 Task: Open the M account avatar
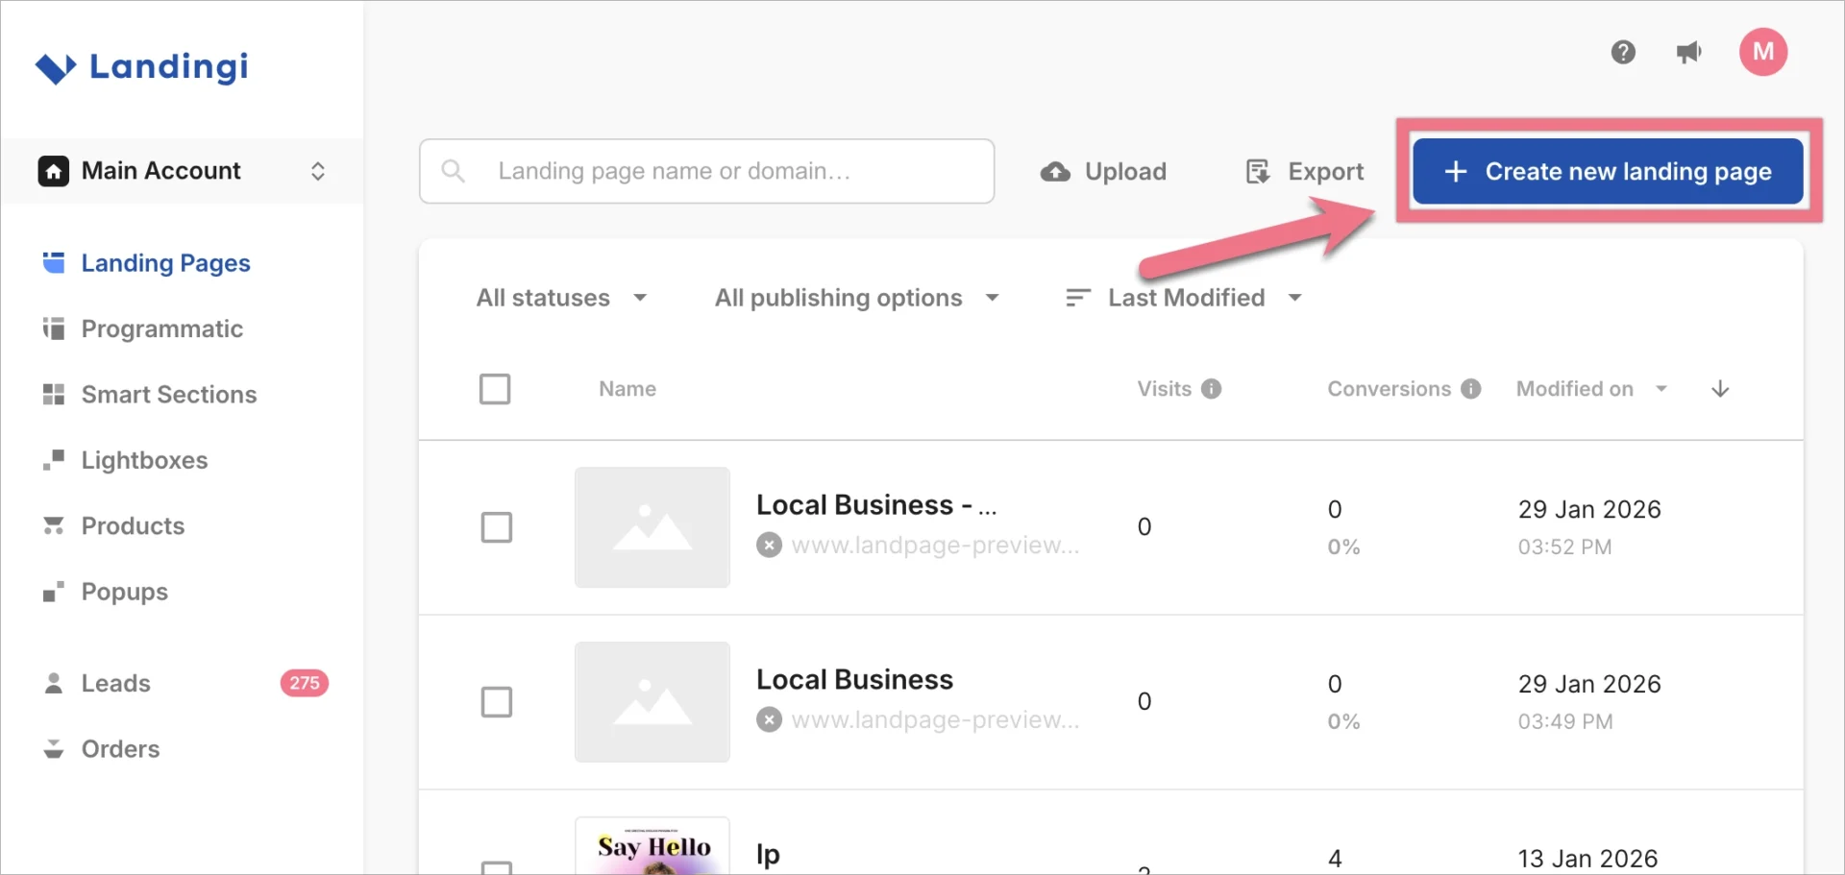(x=1764, y=53)
